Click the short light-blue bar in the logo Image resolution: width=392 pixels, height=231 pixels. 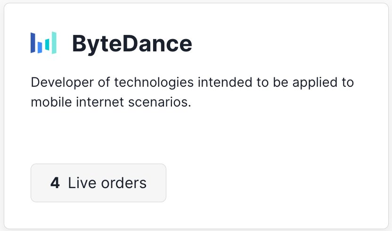click(x=40, y=47)
